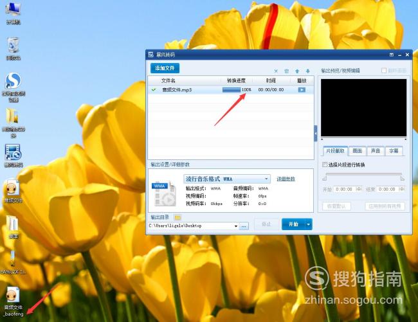
Task: Close the 暴风转码 window
Action: [407, 55]
